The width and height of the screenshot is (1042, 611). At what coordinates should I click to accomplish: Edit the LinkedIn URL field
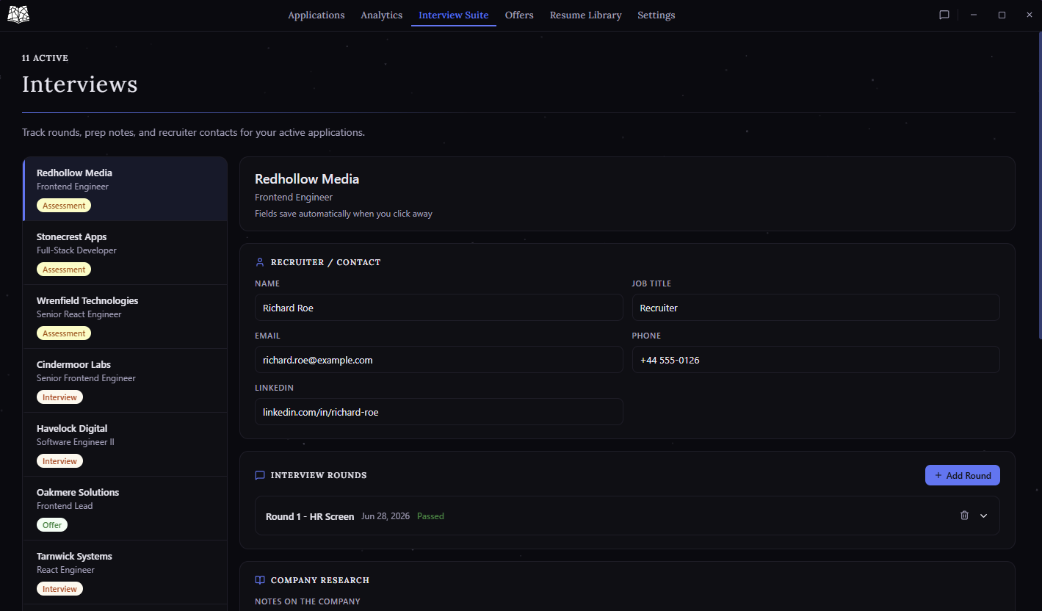439,412
